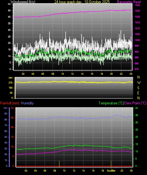The width and height of the screenshot is (147, 175).
Task: Click the 100 value on humidity scale
Action: click(x=5, y=108)
